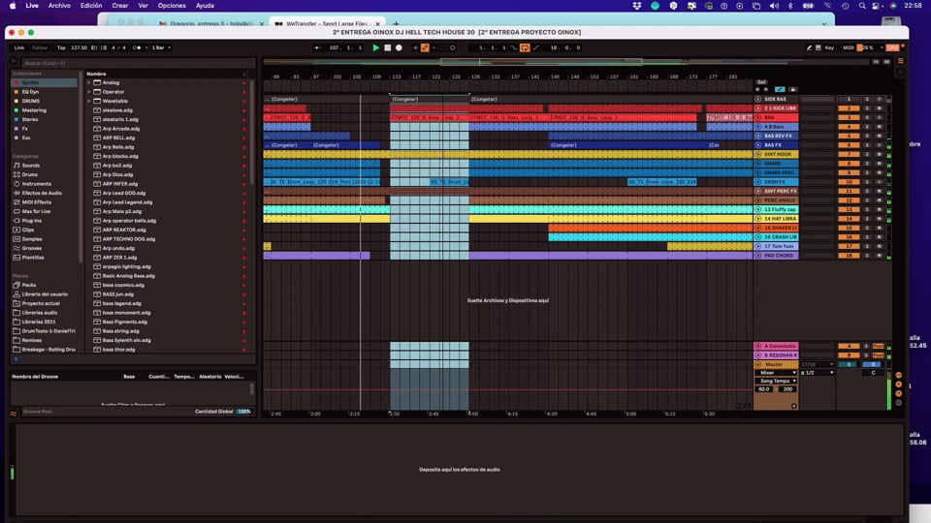Toggle the H optimize height button
Image resolution: width=931 pixels, height=523 pixels.
pyautogui.click(x=876, y=62)
